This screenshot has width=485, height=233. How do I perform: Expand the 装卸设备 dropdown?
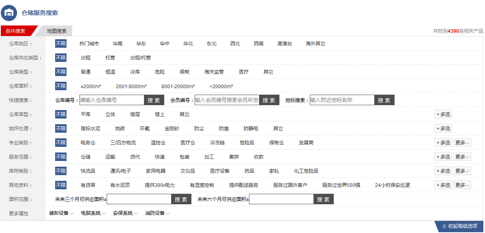[x=61, y=213]
